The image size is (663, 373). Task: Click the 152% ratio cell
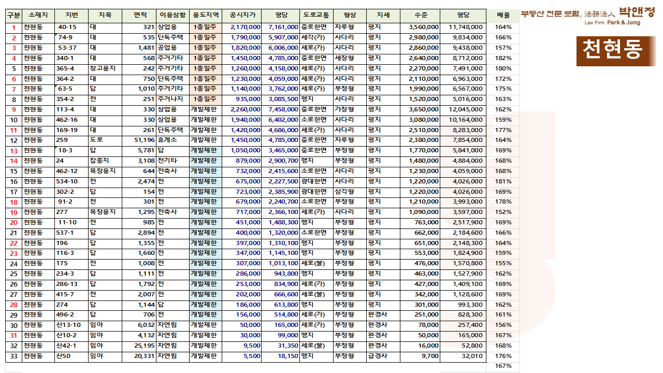pyautogui.click(x=503, y=212)
